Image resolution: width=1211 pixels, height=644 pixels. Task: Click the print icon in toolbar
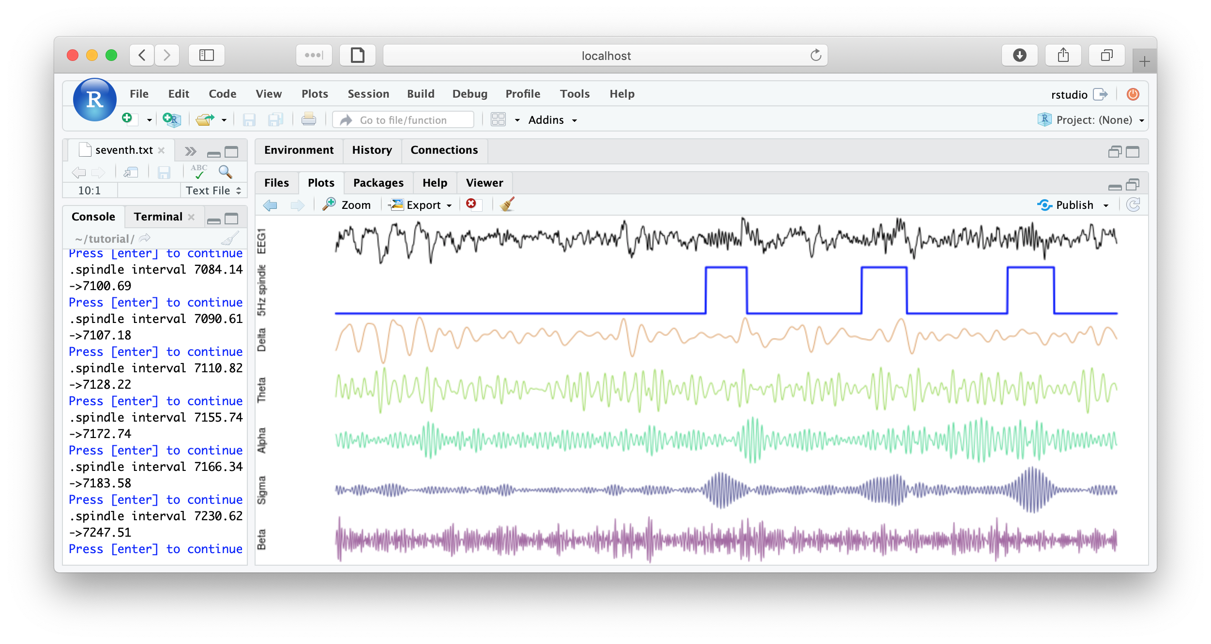click(308, 119)
